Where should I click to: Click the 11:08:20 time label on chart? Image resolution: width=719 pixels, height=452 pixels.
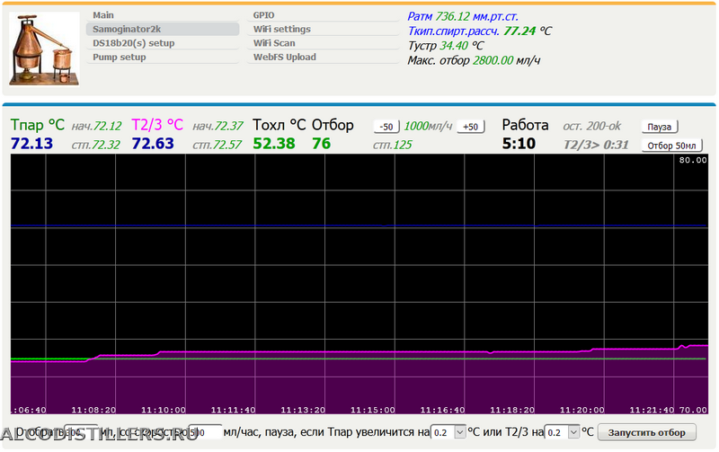[93, 410]
